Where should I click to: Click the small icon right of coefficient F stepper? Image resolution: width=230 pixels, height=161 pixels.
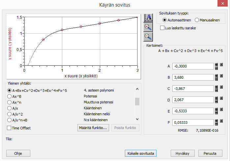222,121
